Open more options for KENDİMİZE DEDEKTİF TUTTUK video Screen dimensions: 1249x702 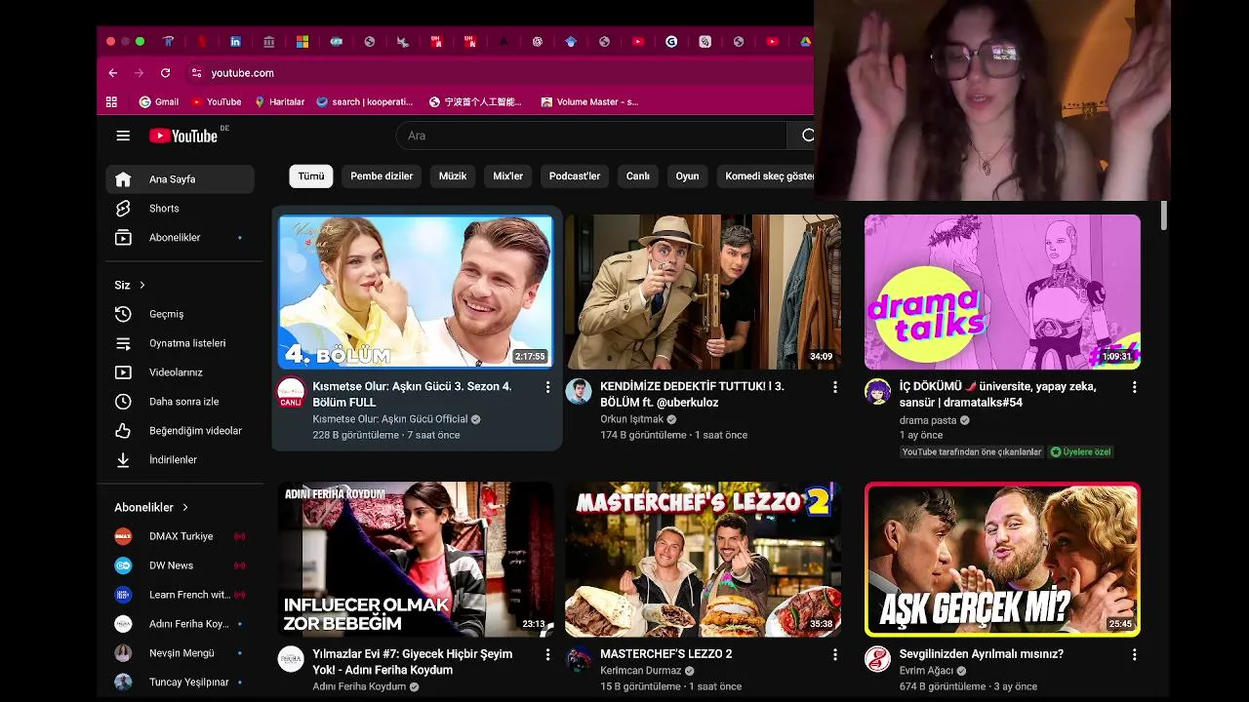coord(834,387)
